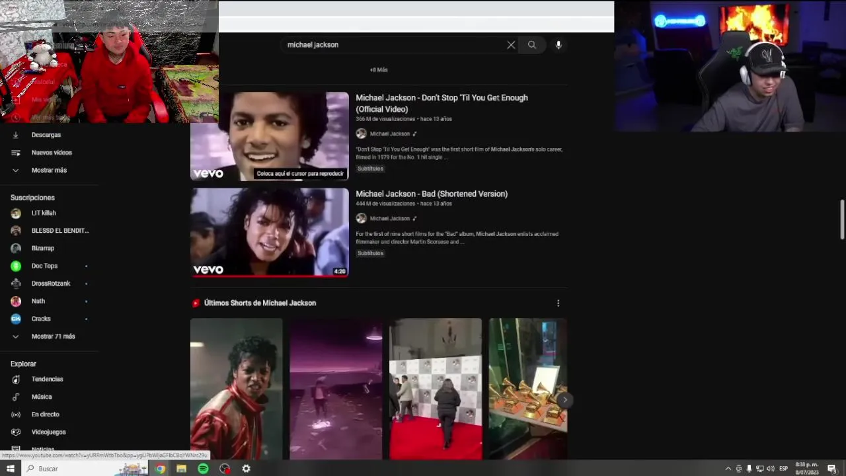The height and width of the screenshot is (476, 846).
Task: Click the magnifier search button
Action: 532,45
